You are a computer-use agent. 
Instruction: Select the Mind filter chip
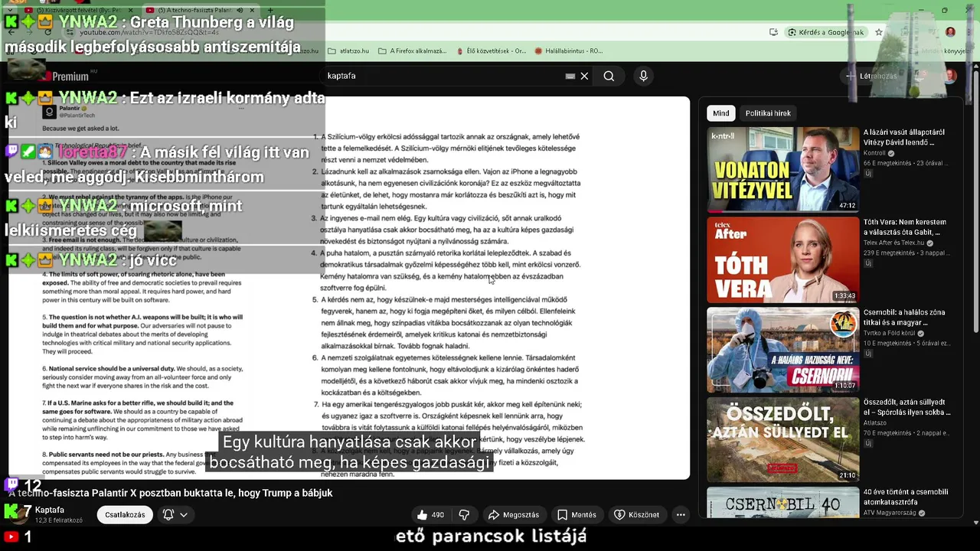[721, 113]
